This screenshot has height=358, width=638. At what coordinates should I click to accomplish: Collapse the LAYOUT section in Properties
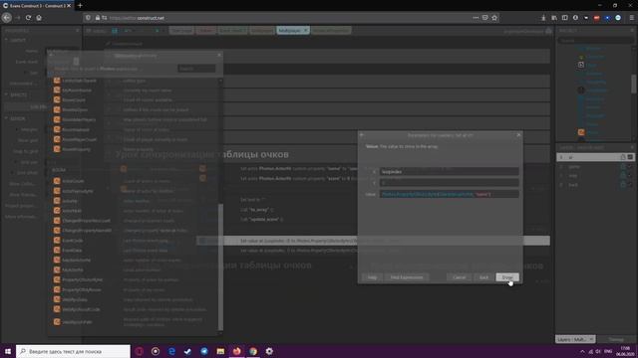(x=6, y=40)
